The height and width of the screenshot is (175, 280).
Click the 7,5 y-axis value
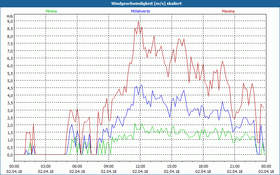point(10,43)
